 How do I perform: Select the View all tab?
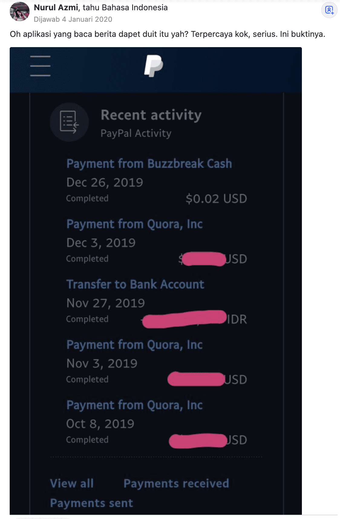(x=72, y=483)
